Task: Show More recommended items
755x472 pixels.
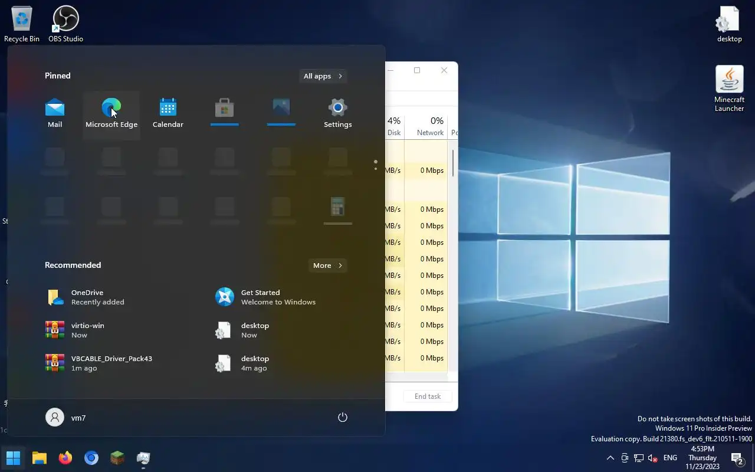Action: [328, 265]
